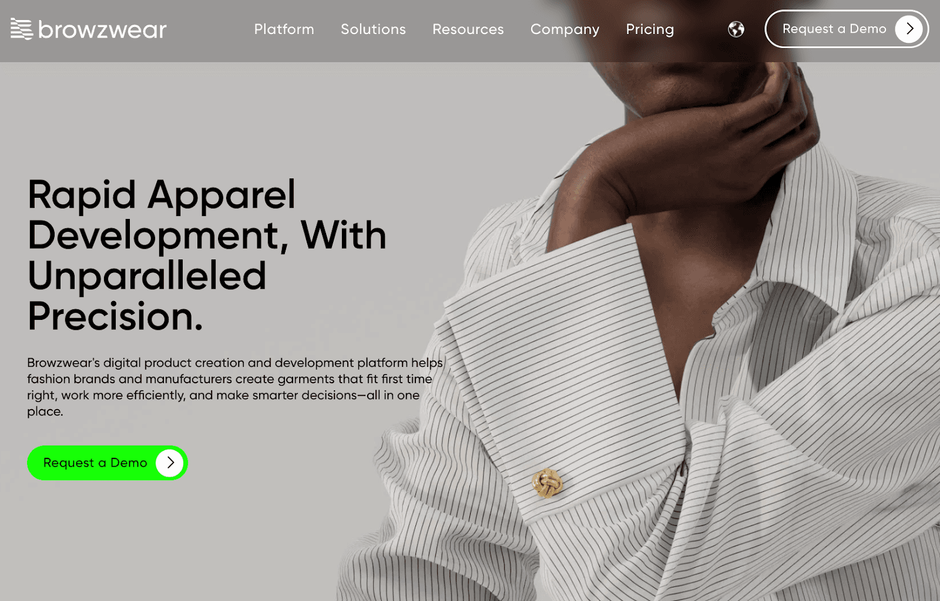Expand the Solutions menu
The image size is (940, 601).
point(373,29)
